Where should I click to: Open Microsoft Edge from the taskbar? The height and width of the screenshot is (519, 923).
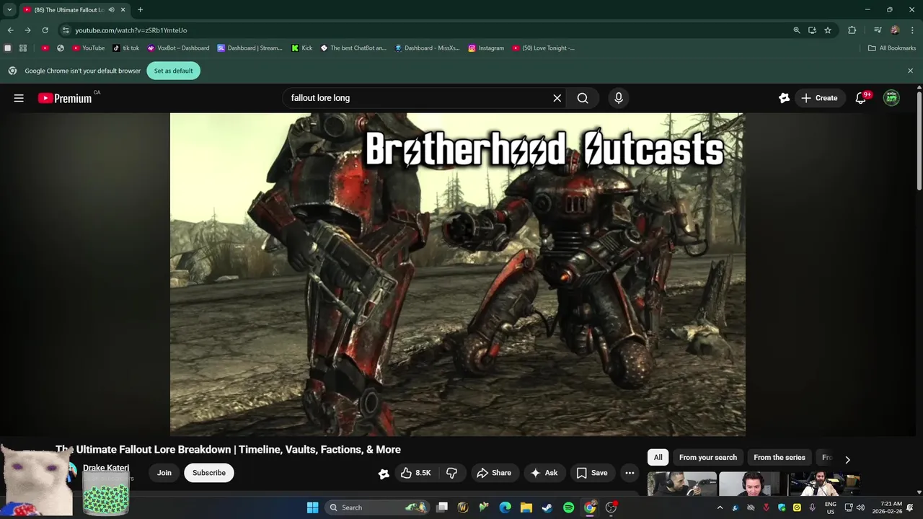[505, 507]
